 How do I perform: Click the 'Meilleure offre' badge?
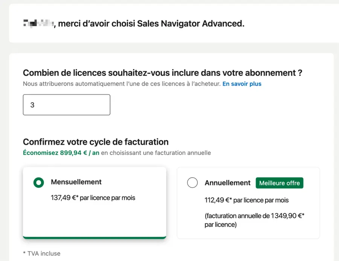[279, 183]
